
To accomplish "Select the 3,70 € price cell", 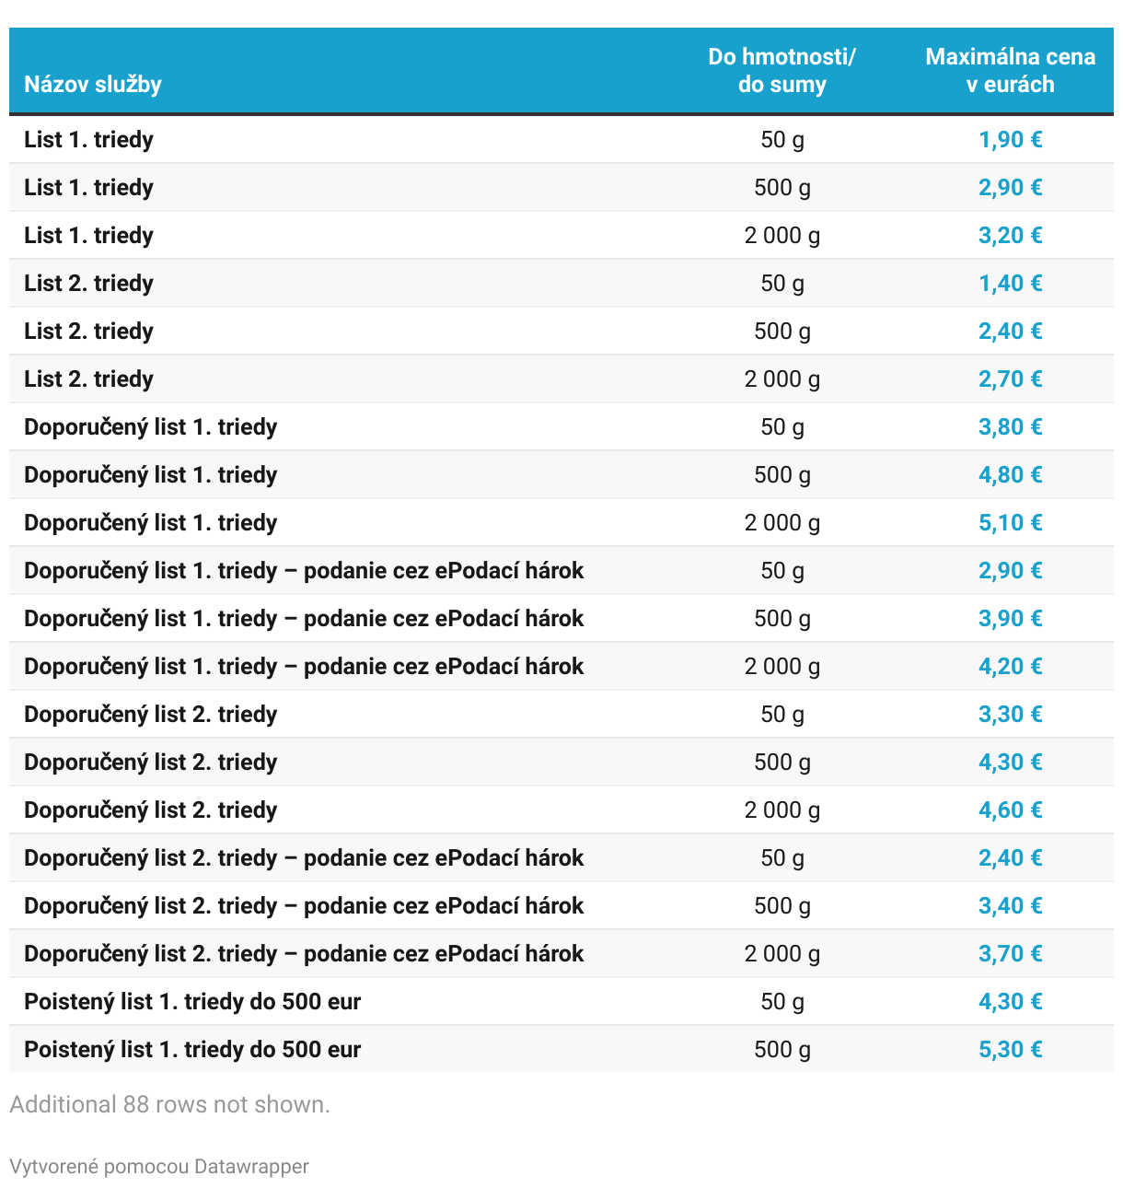I will [1010, 954].
